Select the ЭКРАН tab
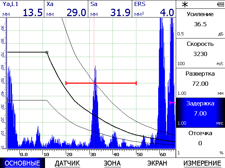 point(157,163)
